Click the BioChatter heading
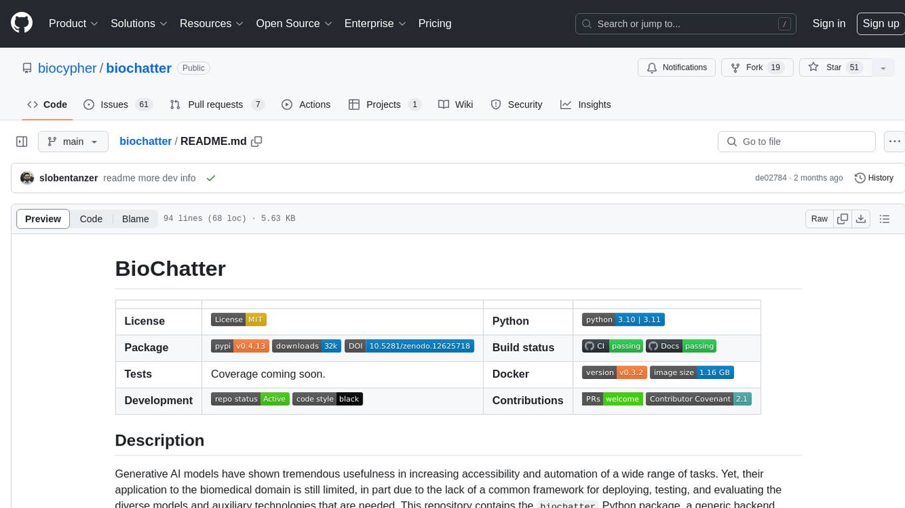This screenshot has width=905, height=508. click(x=170, y=269)
